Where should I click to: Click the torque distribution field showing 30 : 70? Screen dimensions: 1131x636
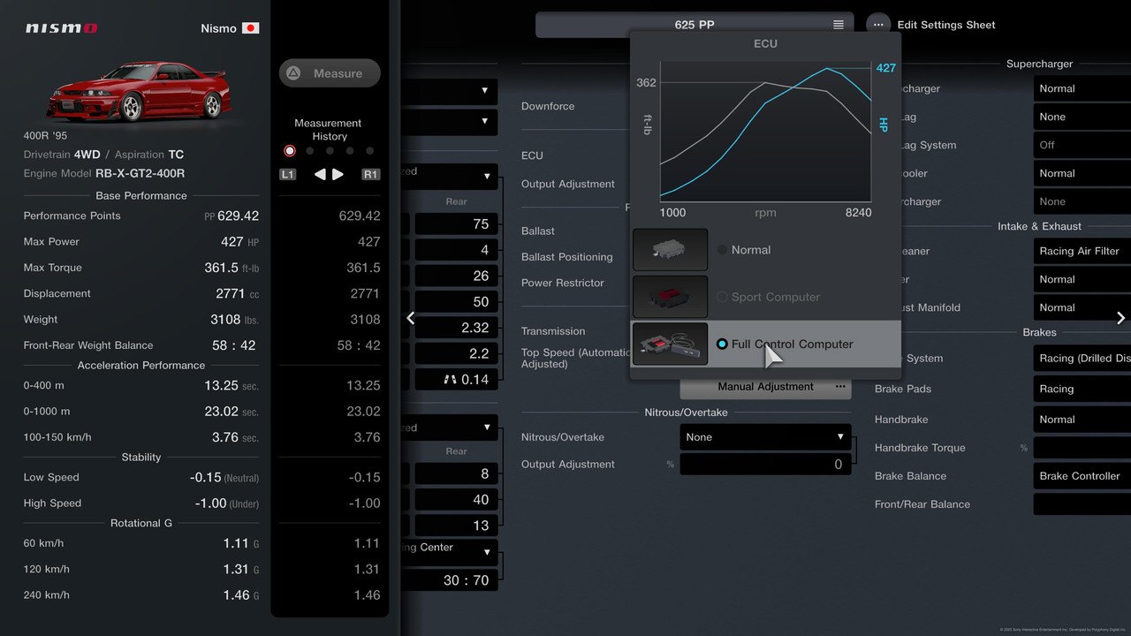[450, 580]
